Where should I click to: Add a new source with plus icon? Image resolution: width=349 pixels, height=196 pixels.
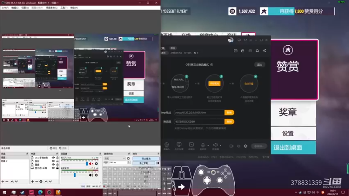pyautogui.click(x=32, y=182)
